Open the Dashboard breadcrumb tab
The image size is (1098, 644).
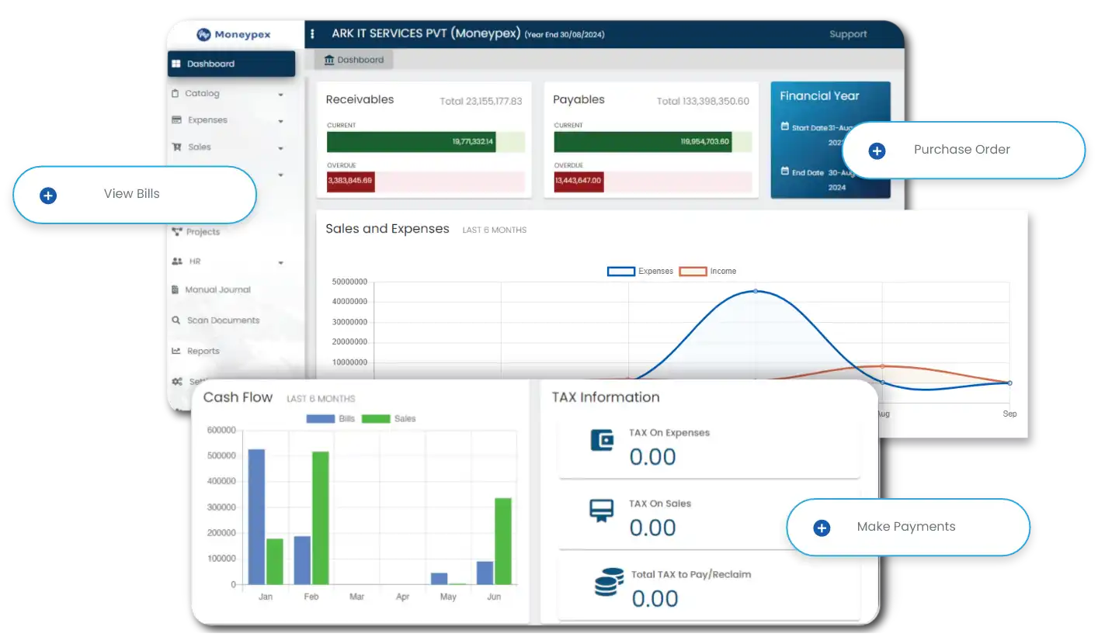click(353, 60)
